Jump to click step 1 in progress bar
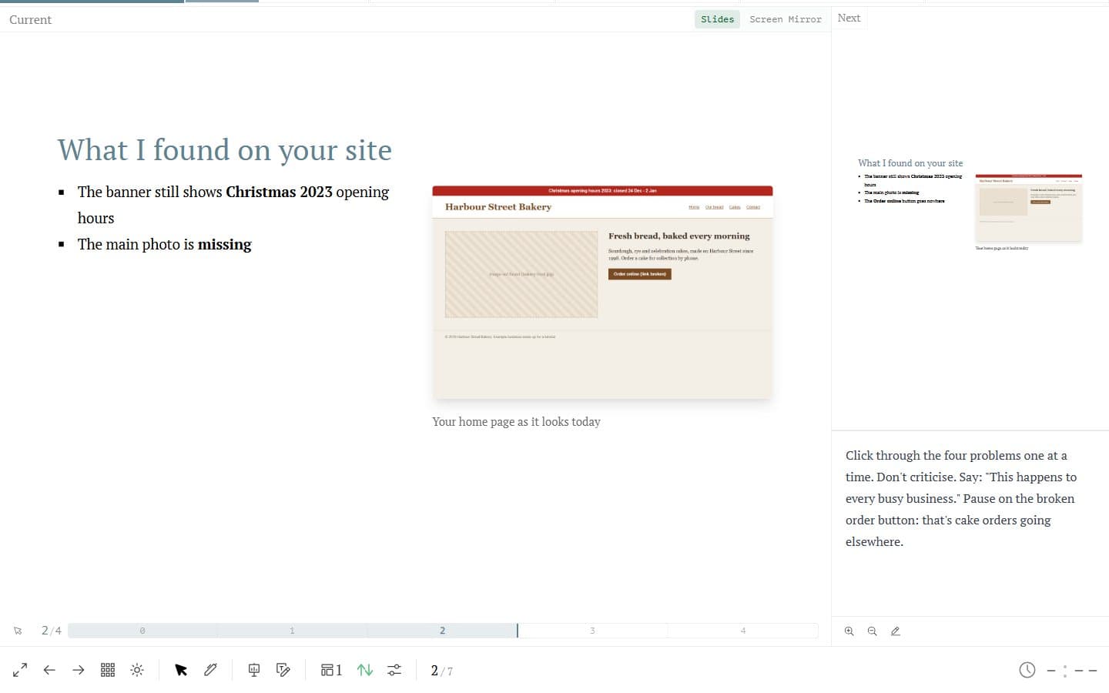This screenshot has height=693, width=1109. (292, 631)
